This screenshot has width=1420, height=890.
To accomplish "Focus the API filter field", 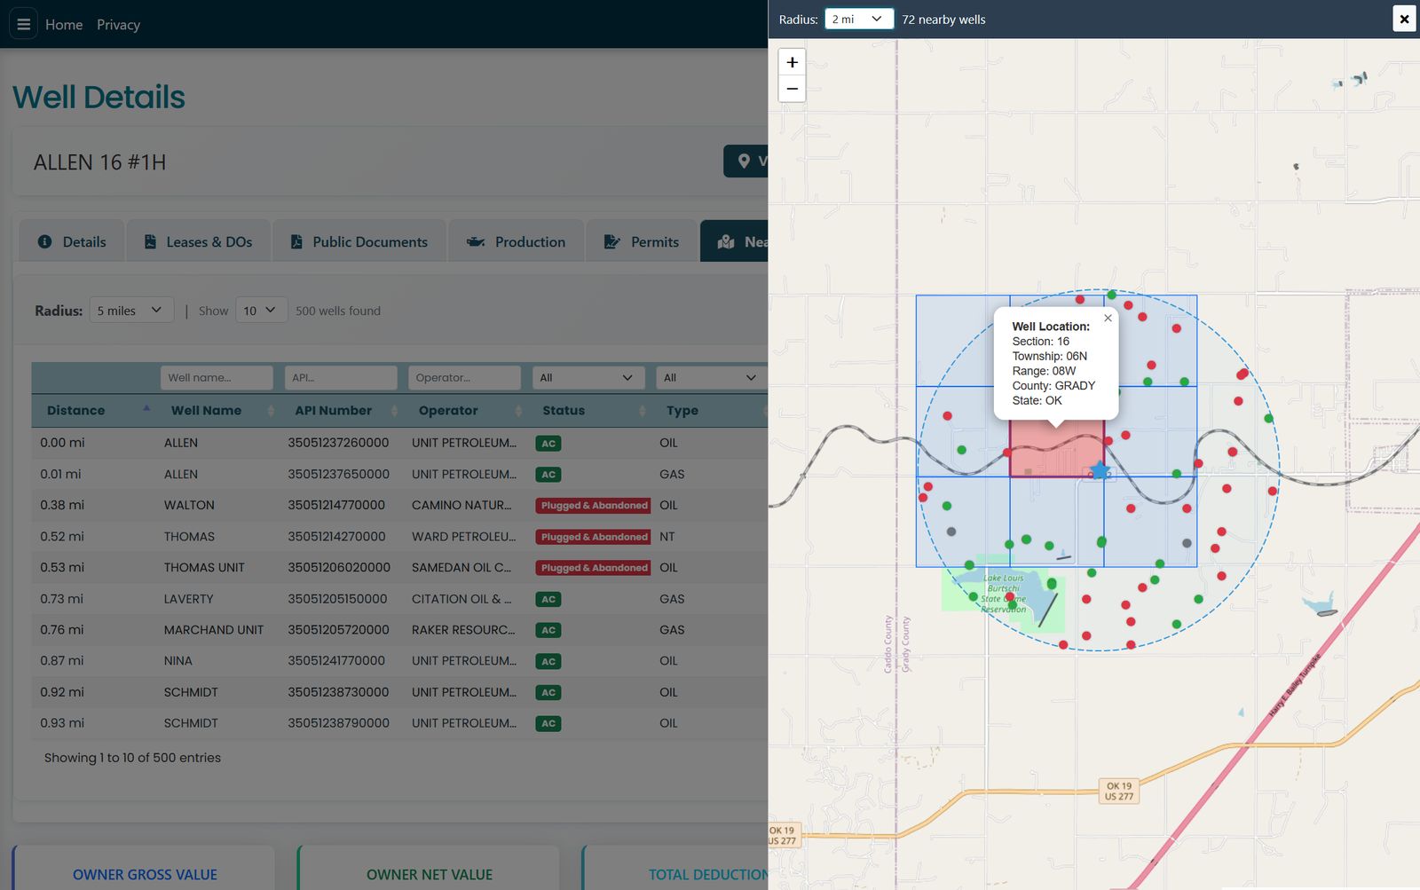I will click(341, 377).
